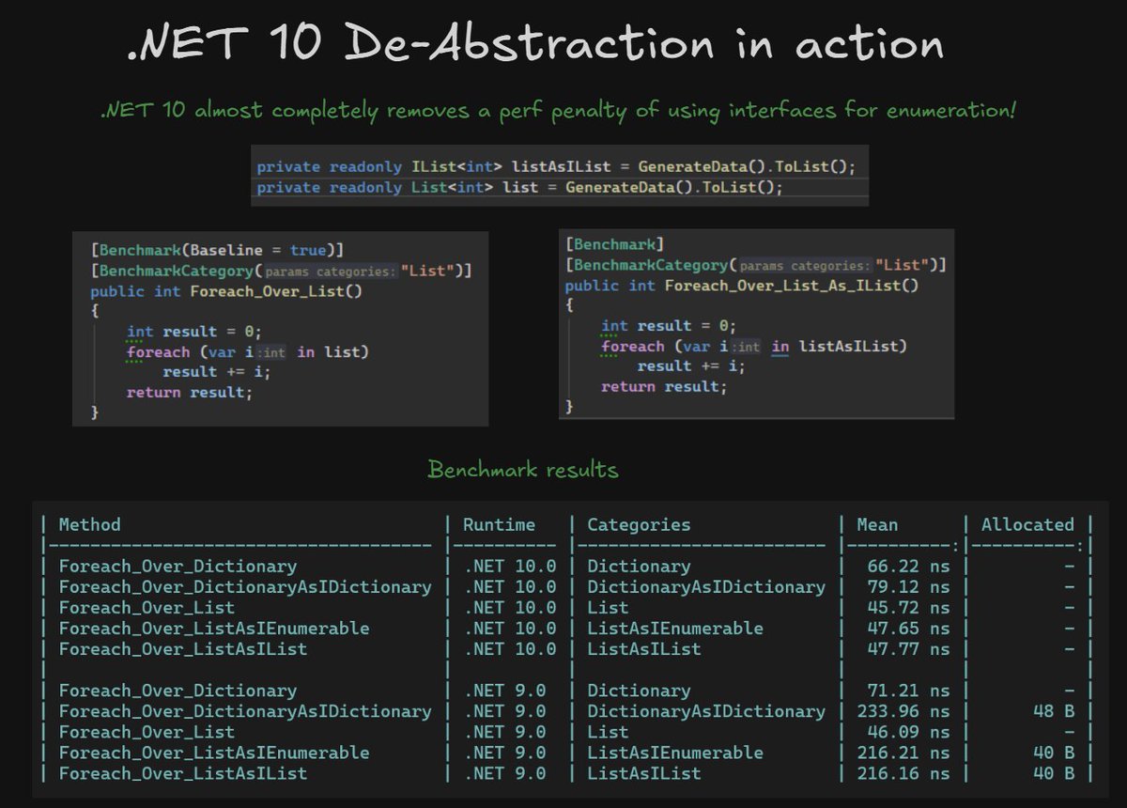
Task: Click "return result;" in the Foreach_Over_List method
Action: [x=190, y=392]
